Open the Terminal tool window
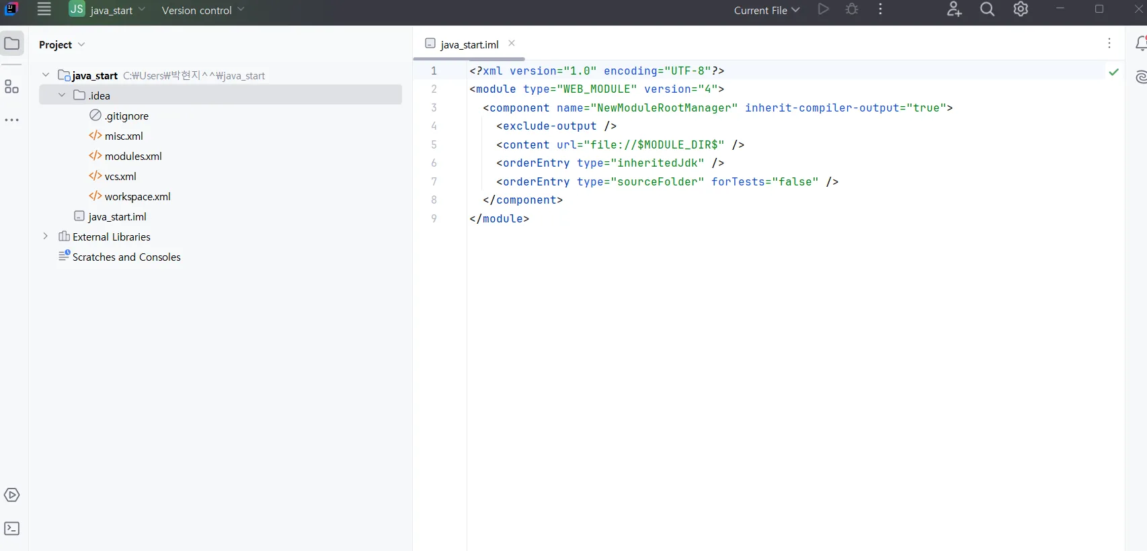 12,529
